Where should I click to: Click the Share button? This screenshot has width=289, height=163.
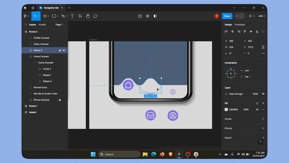(x=227, y=16)
